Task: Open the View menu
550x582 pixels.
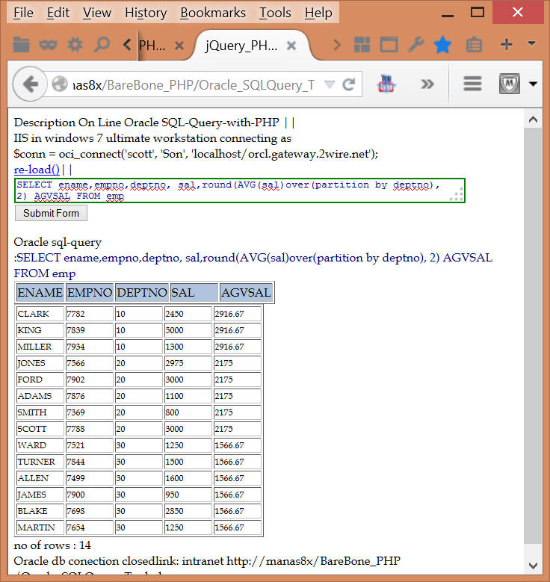Action: tap(97, 13)
